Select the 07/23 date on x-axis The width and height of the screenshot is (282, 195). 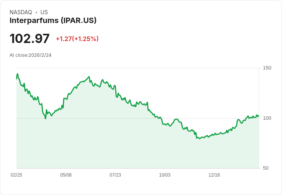point(115,175)
